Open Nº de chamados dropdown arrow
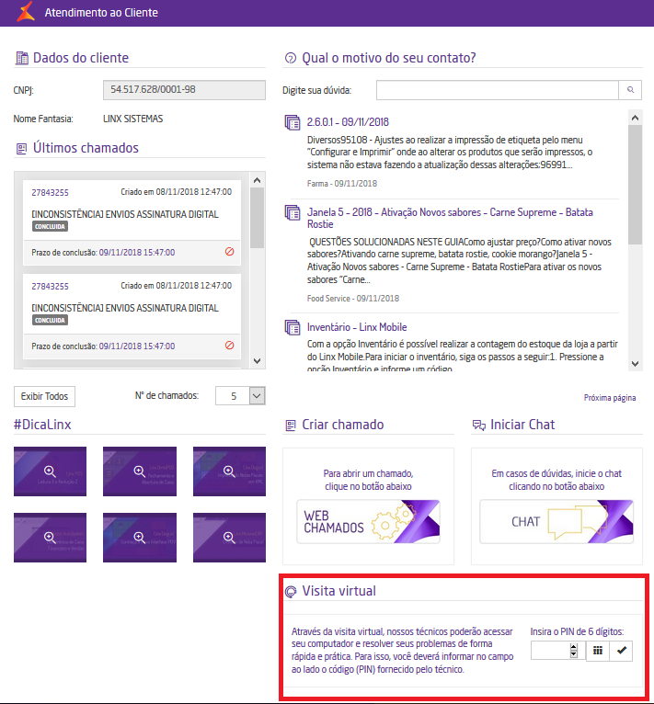 258,396
